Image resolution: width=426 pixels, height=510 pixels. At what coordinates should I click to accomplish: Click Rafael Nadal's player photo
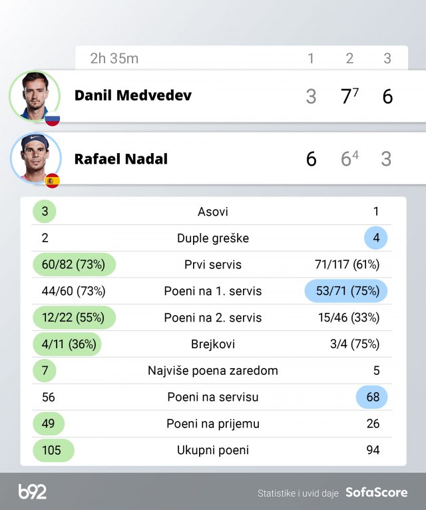pyautogui.click(x=35, y=158)
